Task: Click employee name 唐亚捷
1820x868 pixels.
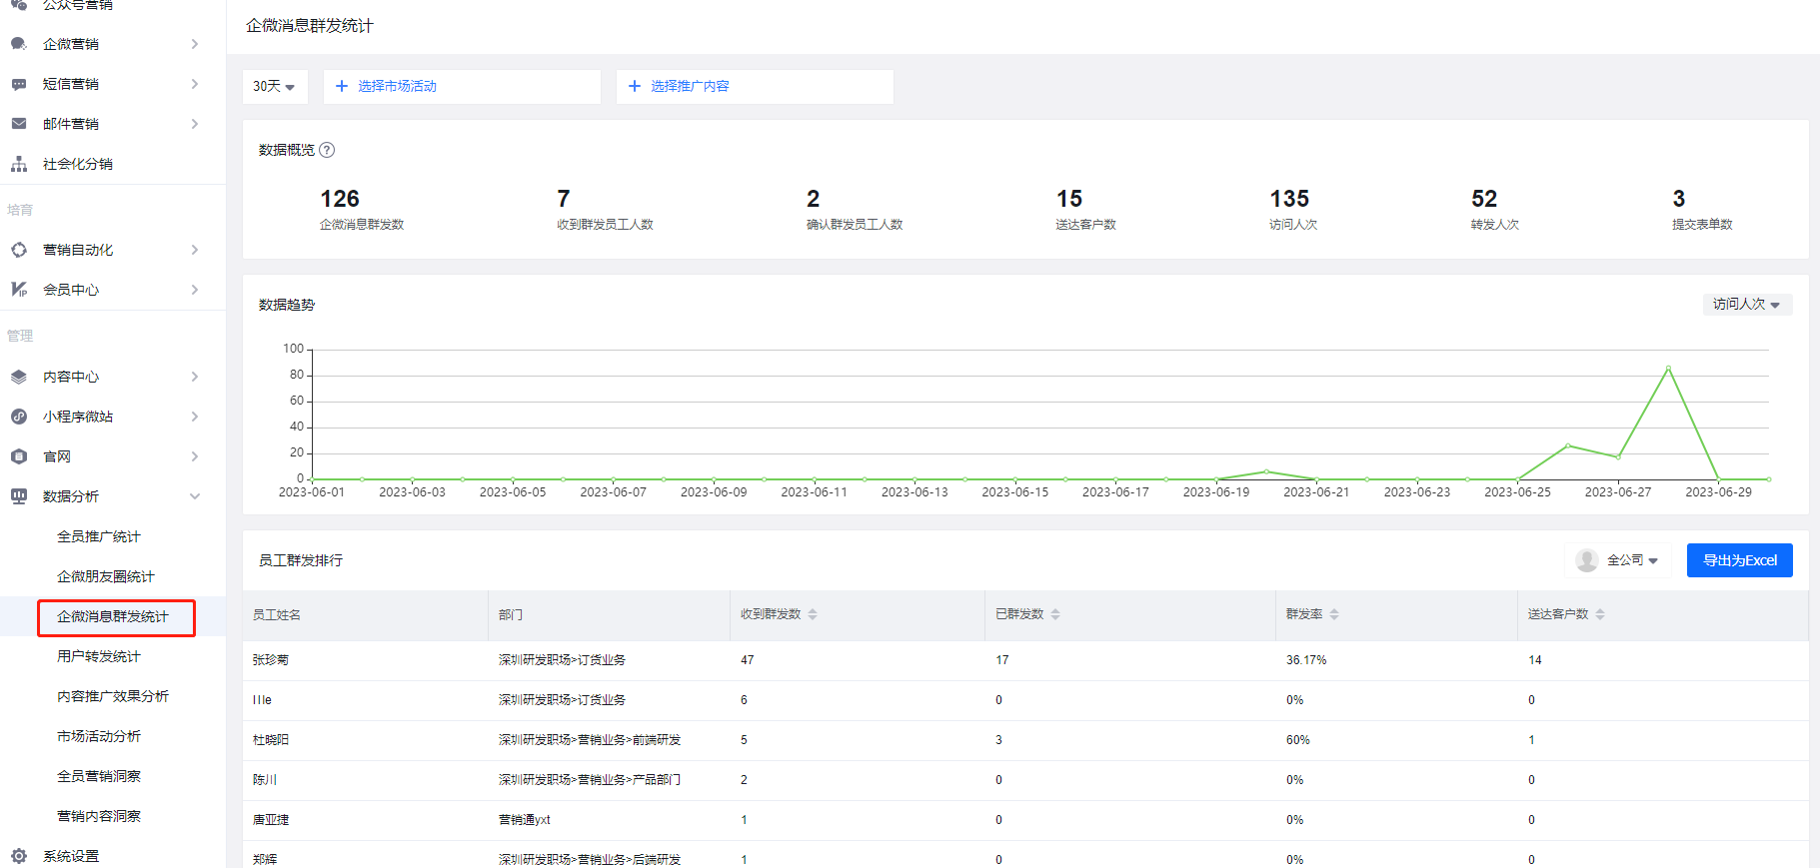Action: pyautogui.click(x=271, y=820)
